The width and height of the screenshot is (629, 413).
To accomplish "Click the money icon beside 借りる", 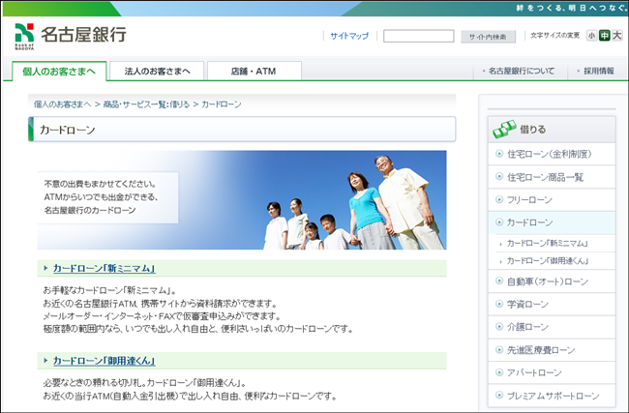I will (504, 129).
